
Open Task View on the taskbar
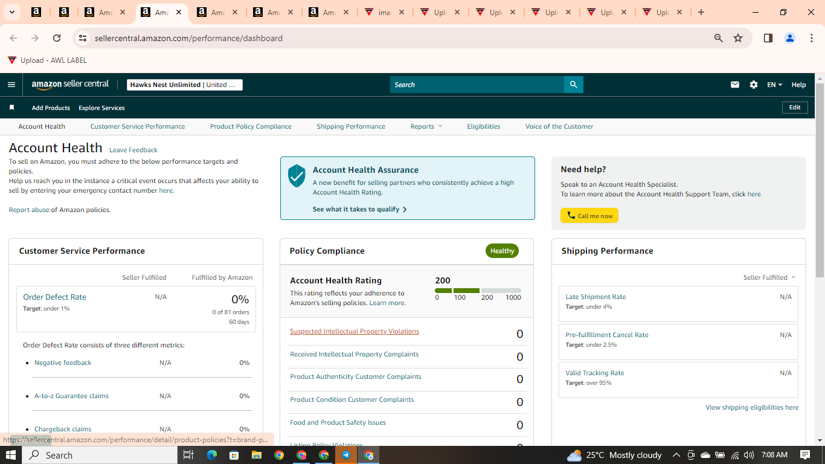point(188,455)
